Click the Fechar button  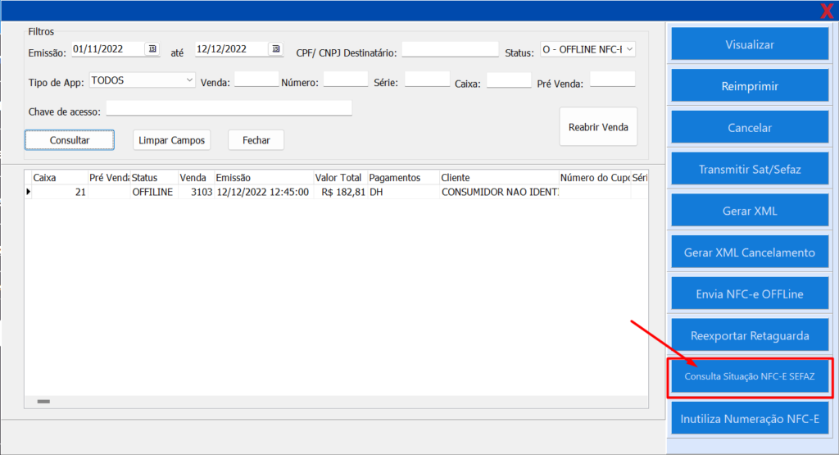pyautogui.click(x=256, y=140)
